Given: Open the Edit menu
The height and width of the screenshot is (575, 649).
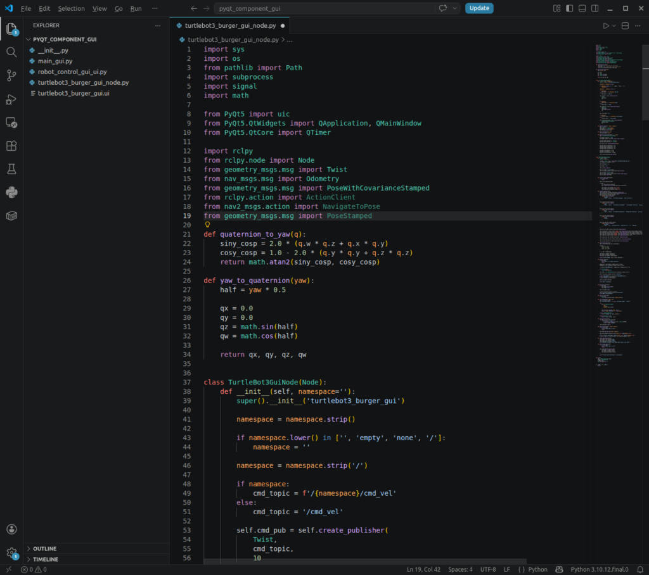Looking at the screenshot, I should pos(44,8).
